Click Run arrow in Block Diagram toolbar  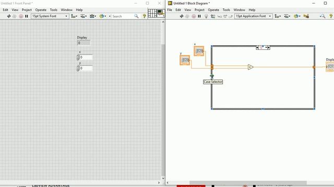tap(182, 16)
